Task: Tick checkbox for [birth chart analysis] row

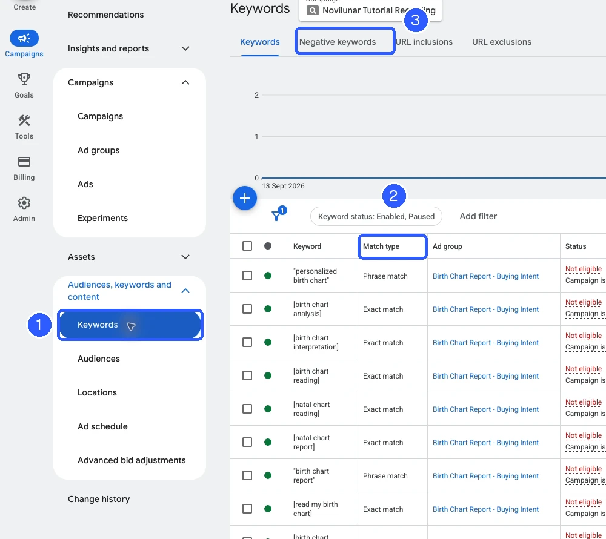Action: click(x=247, y=309)
